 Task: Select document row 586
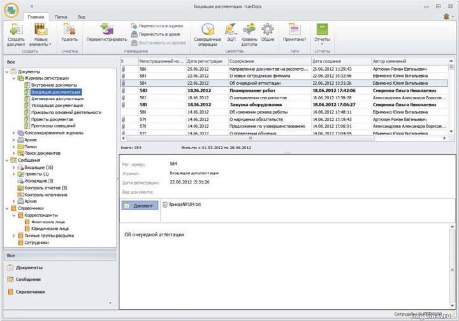284,69
